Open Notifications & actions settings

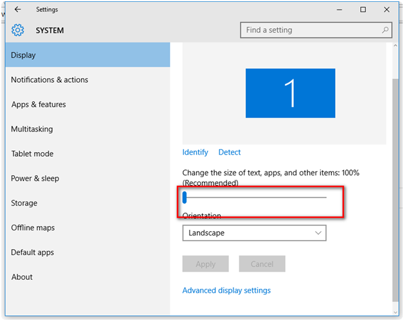(x=50, y=80)
